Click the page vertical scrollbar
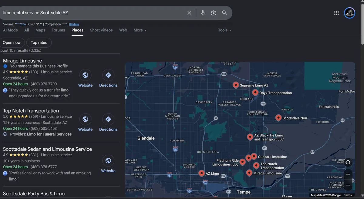 [x=362, y=24]
